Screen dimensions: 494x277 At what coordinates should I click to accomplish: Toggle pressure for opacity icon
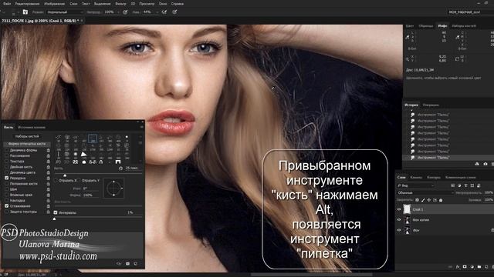(x=125, y=12)
